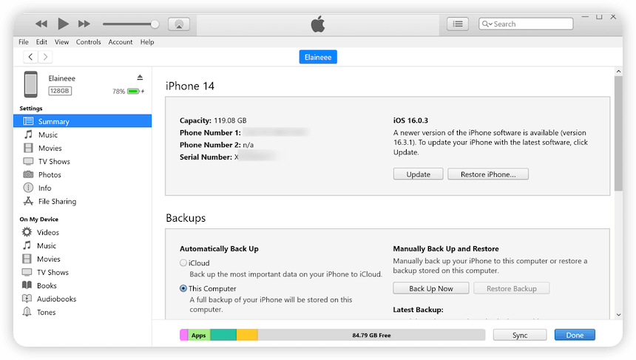Open the Account menu
This screenshot has height=360, width=636.
click(121, 42)
